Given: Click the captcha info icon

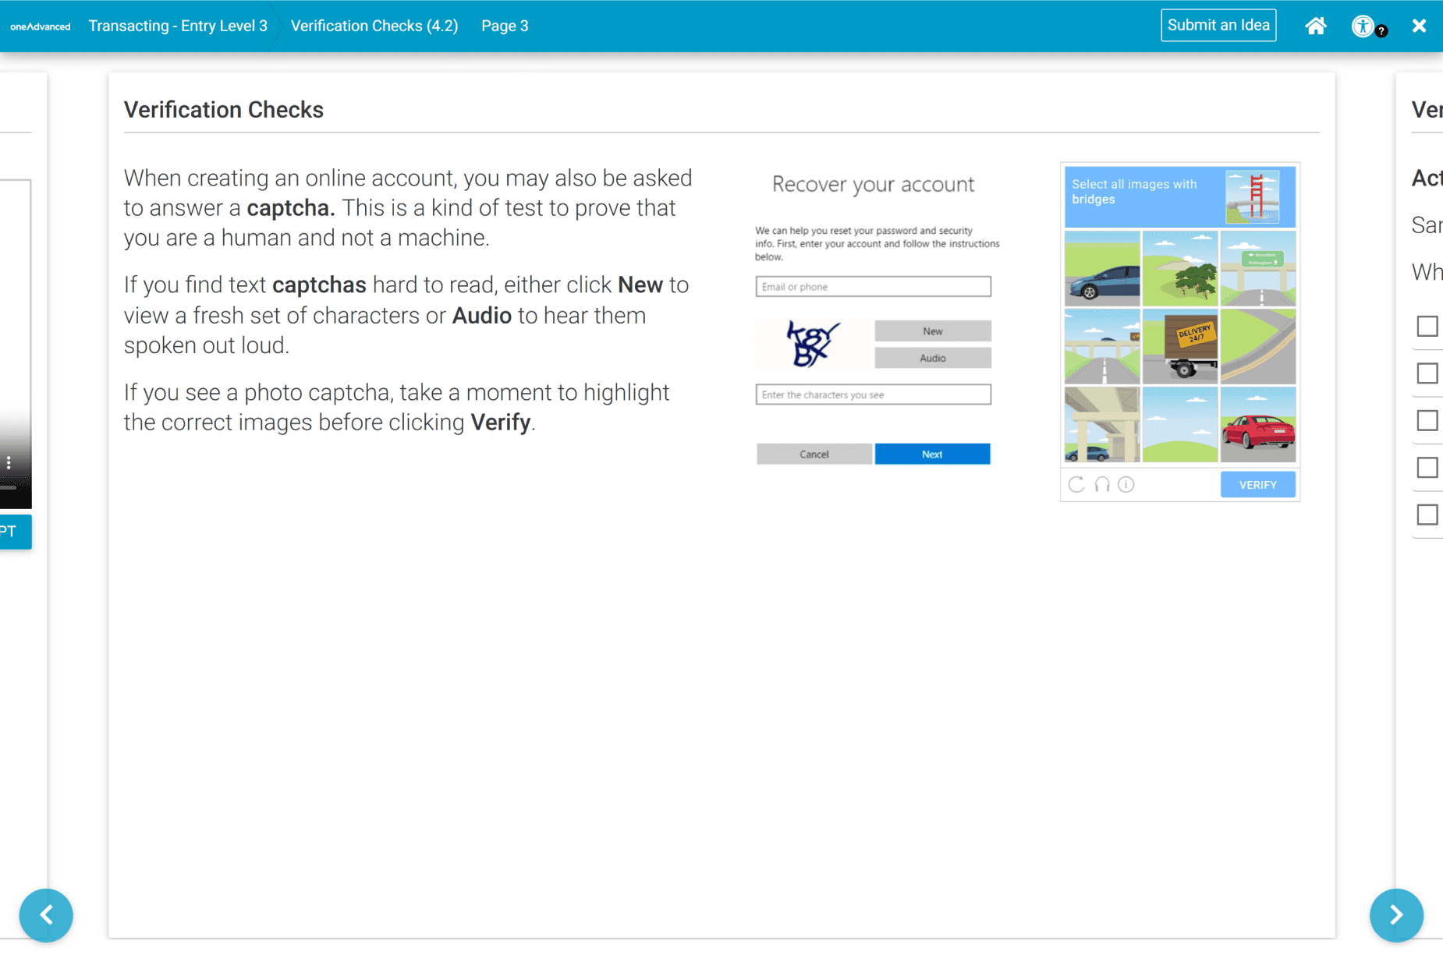Looking at the screenshot, I should (1126, 484).
